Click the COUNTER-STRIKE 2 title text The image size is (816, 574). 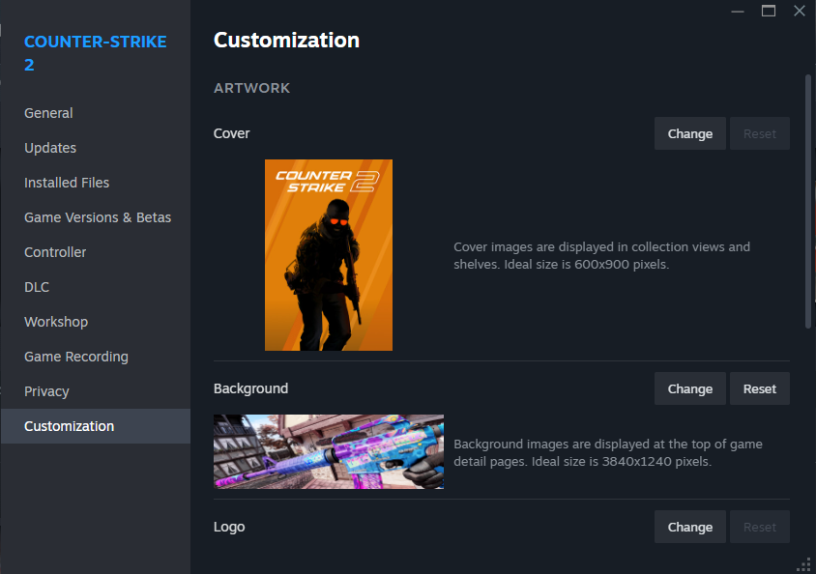pos(96,53)
